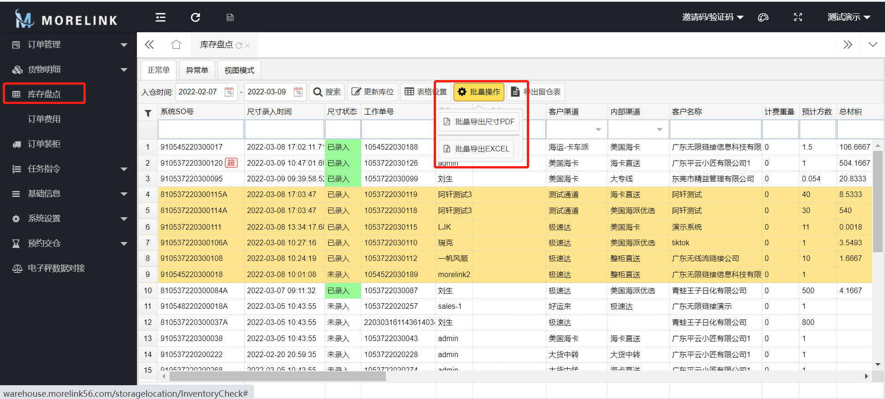Switch to 视图模式 tab
Screen dimensions: 885x399
pos(239,70)
